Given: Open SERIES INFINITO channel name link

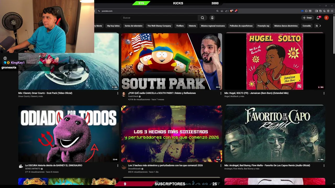Looking at the screenshot, I should click(33, 169).
